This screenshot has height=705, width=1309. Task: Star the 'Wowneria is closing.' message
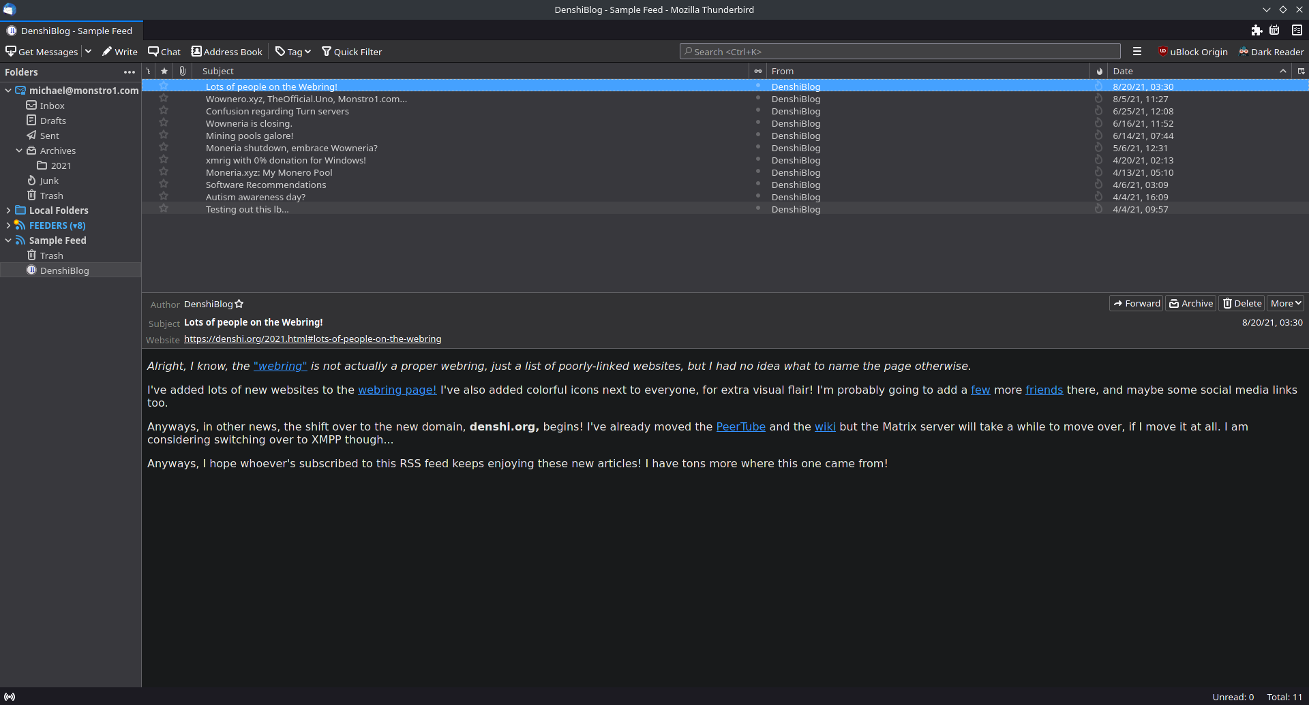(x=164, y=123)
